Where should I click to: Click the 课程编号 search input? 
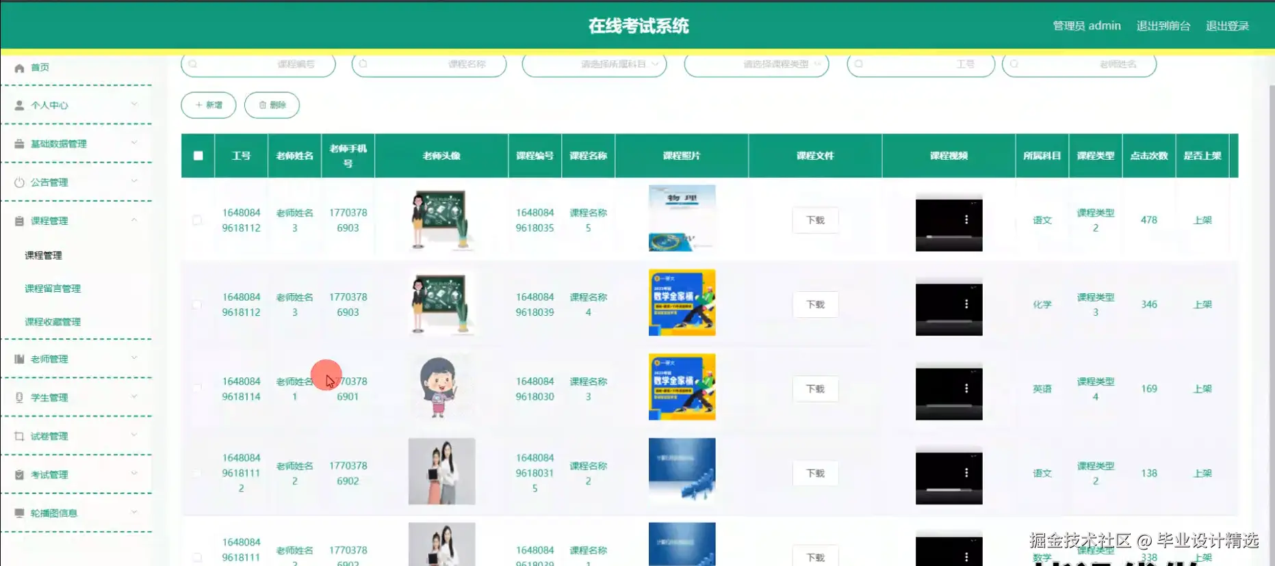[x=258, y=64]
